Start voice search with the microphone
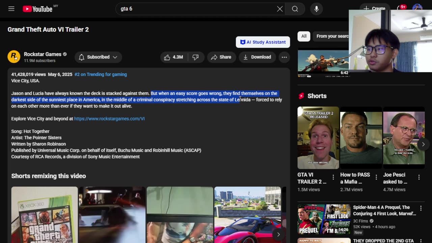 [317, 9]
